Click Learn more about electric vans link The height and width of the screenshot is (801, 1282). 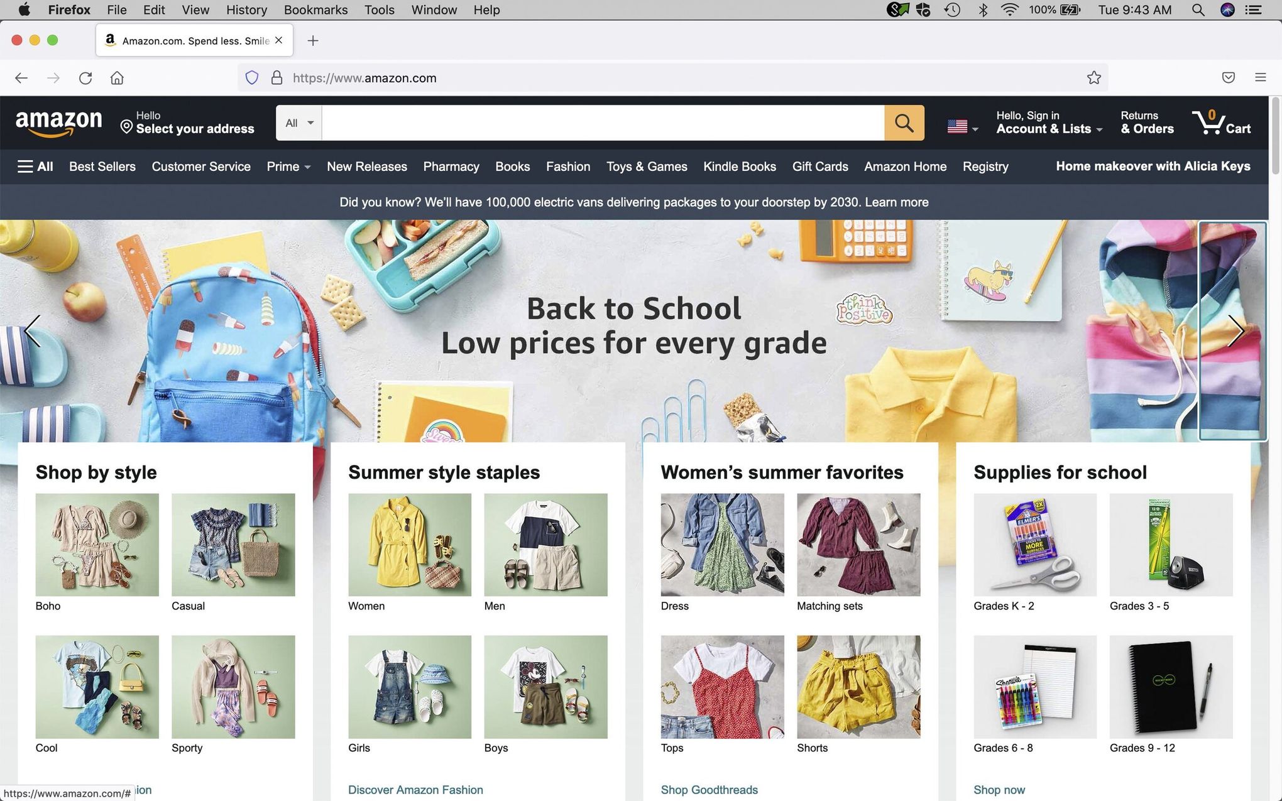click(896, 201)
